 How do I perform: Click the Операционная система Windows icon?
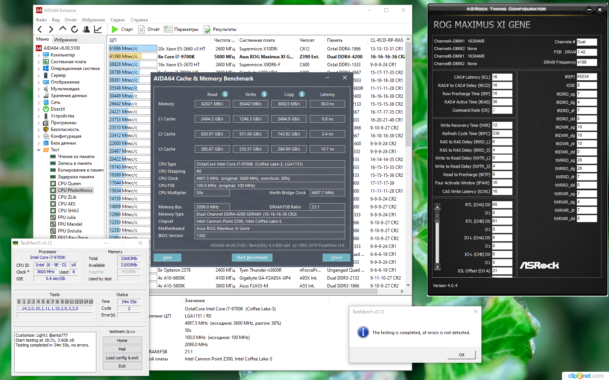(x=46, y=68)
